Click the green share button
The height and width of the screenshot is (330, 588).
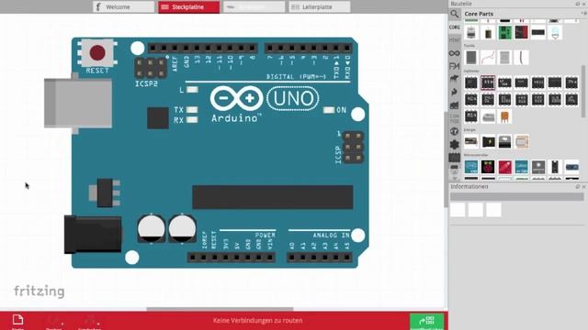point(426,322)
